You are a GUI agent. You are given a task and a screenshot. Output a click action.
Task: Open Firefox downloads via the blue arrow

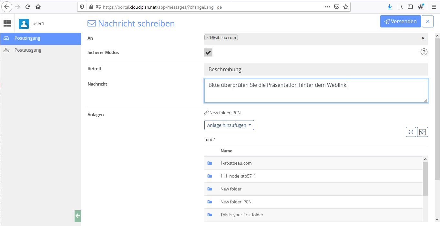coord(389,6)
